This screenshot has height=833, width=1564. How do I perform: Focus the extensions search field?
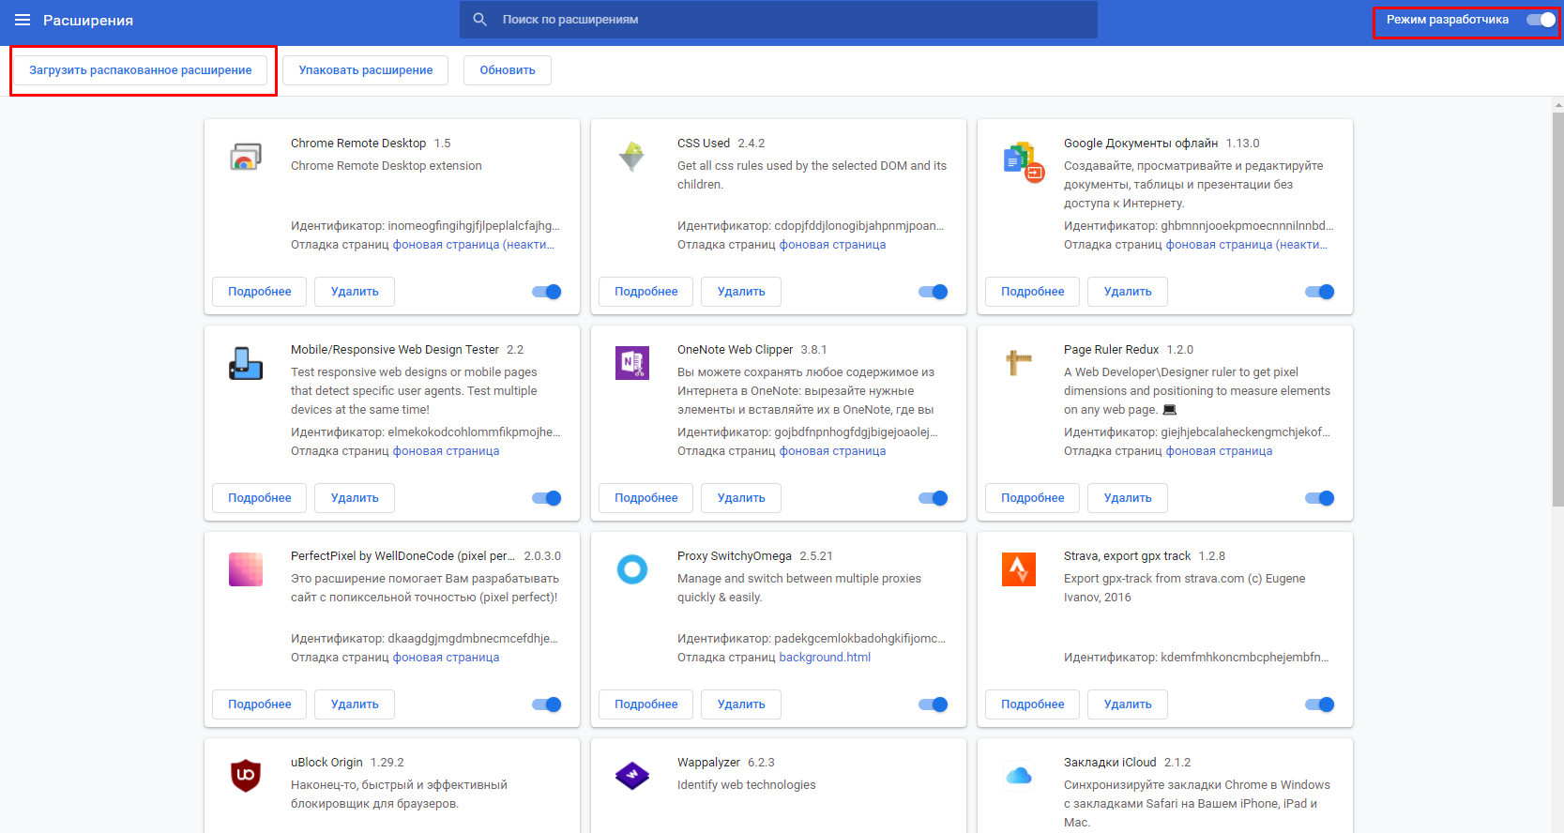779,20
